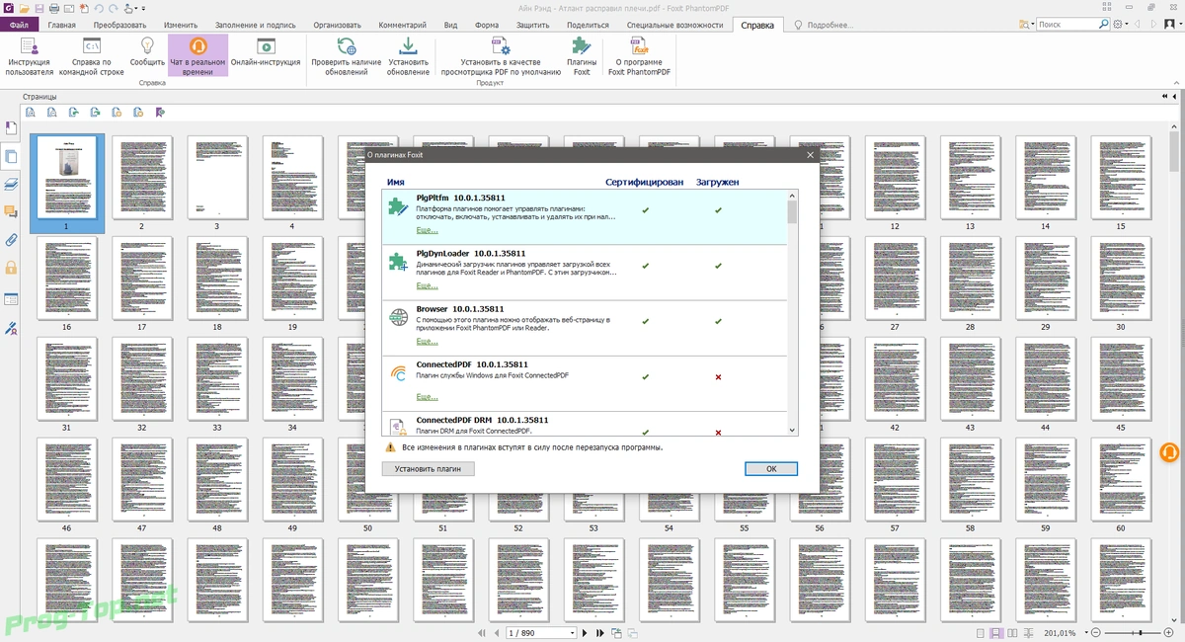Open the Signatures pen panel in sidebar
This screenshot has height=642, width=1185.
(x=11, y=328)
